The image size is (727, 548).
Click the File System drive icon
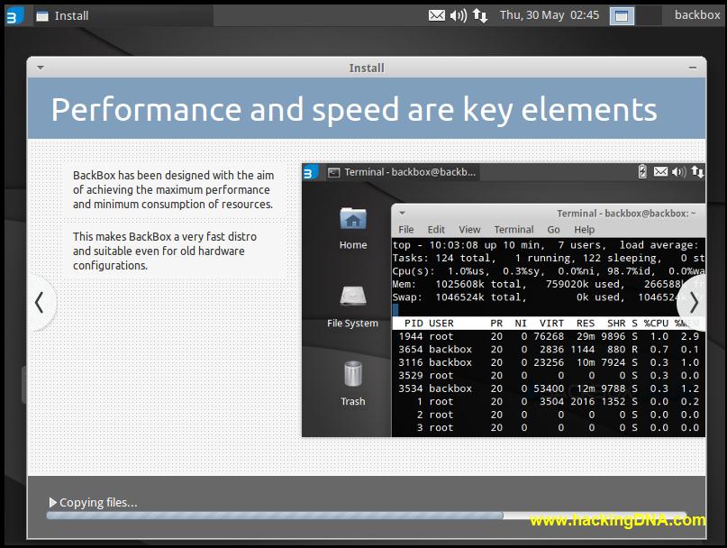click(x=353, y=296)
